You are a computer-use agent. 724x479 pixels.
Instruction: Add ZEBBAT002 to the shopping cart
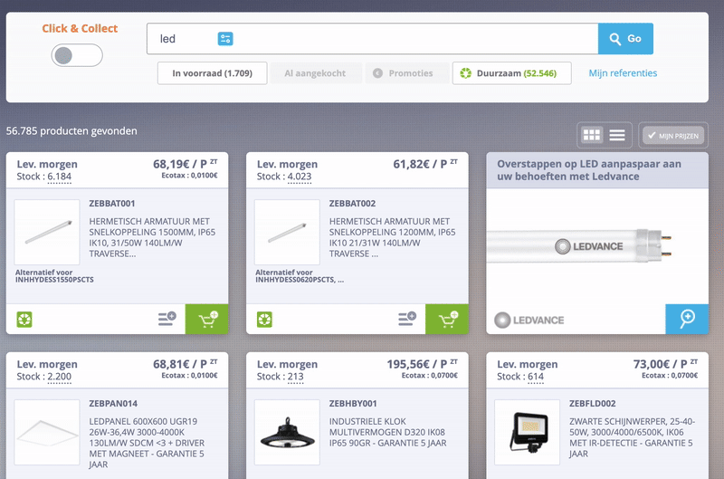(x=447, y=319)
